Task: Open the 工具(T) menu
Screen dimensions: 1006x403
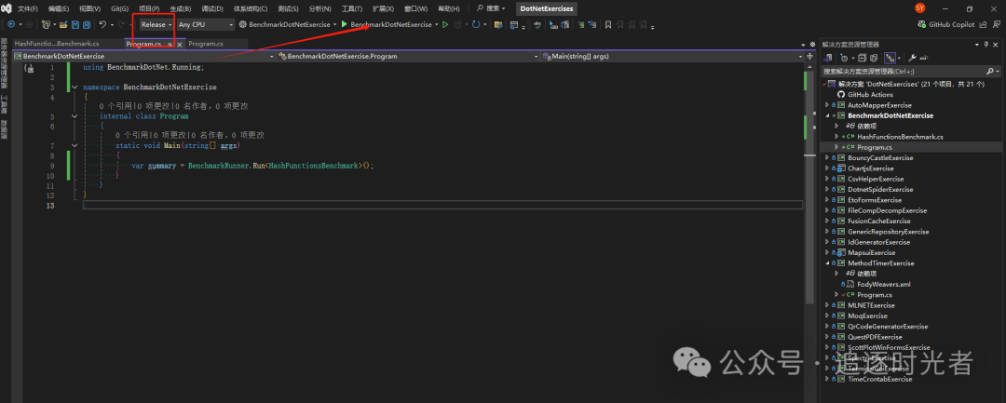Action: pyautogui.click(x=351, y=9)
